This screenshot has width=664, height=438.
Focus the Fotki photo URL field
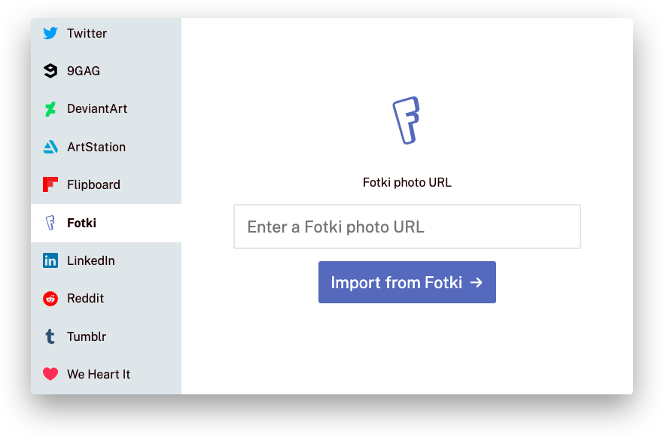(407, 227)
